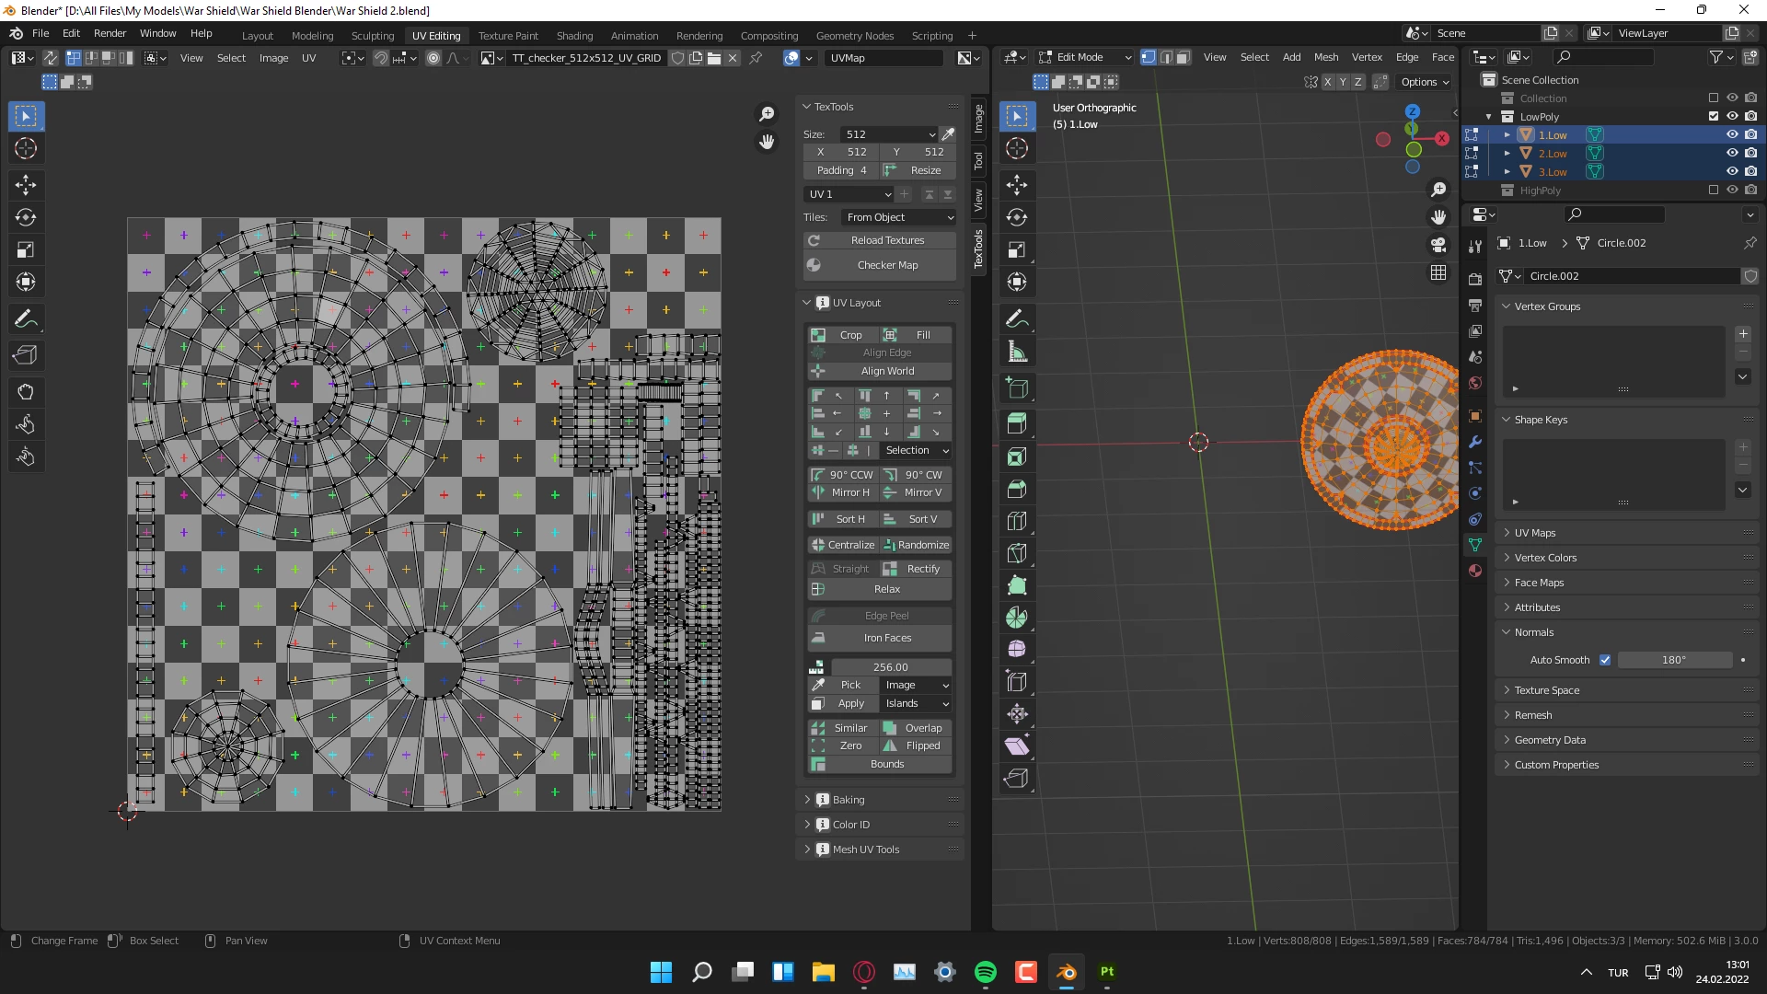The width and height of the screenshot is (1767, 994).
Task: Hide the 2.Low object with eye icon
Action: (x=1732, y=153)
